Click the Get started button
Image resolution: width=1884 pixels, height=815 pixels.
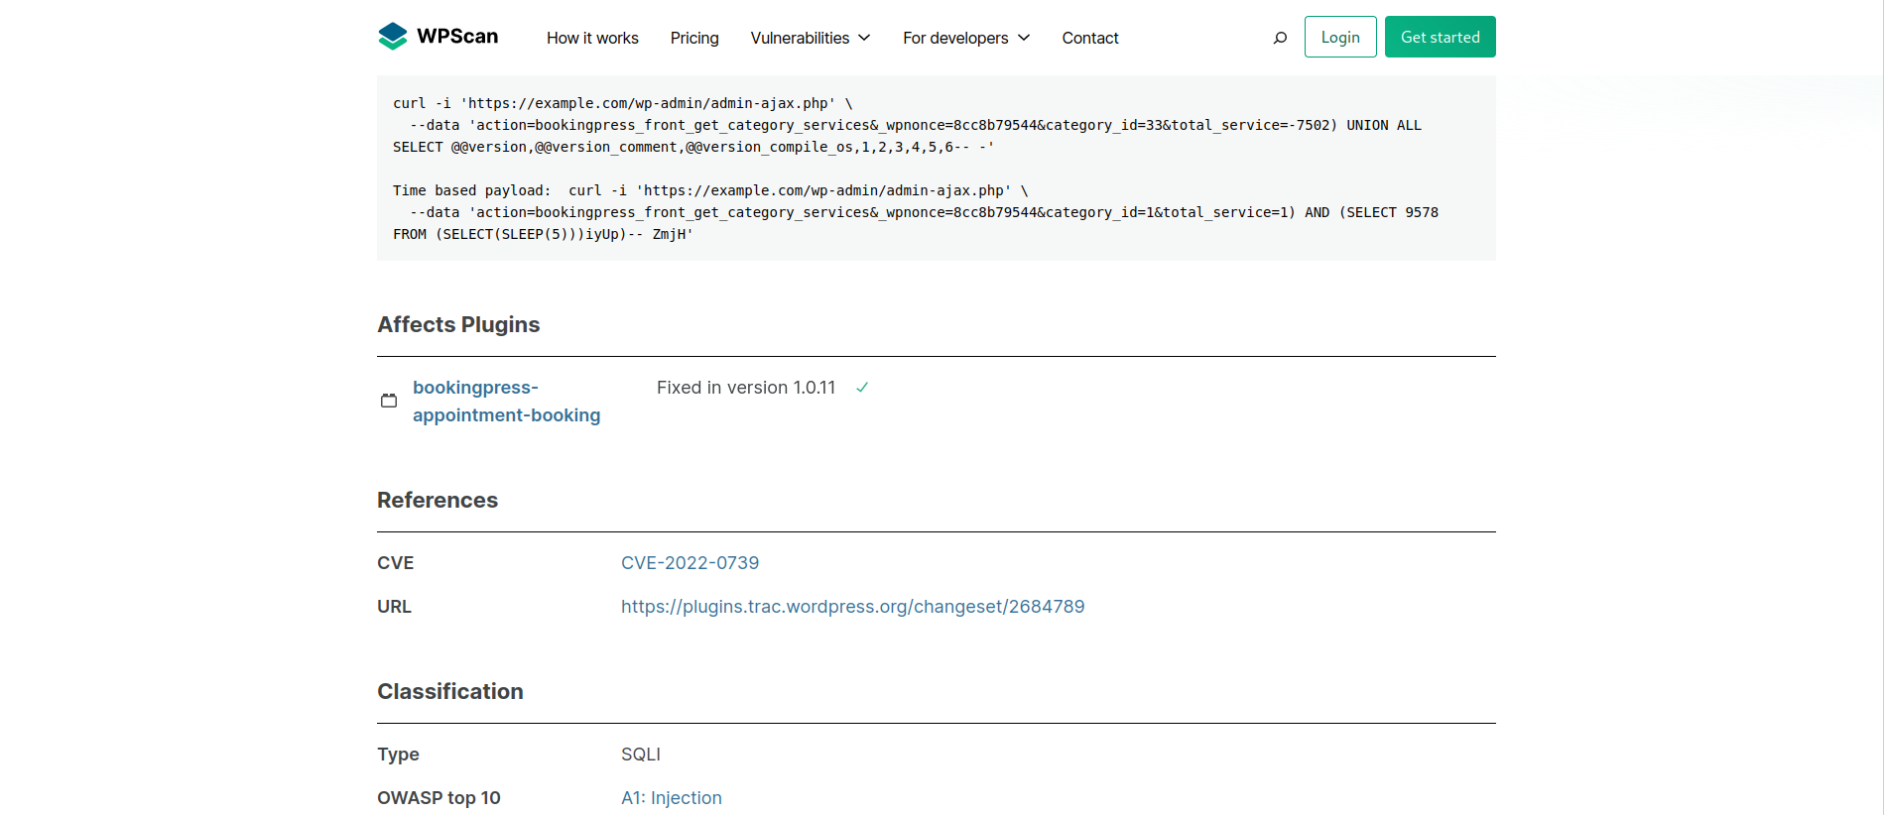1441,37
